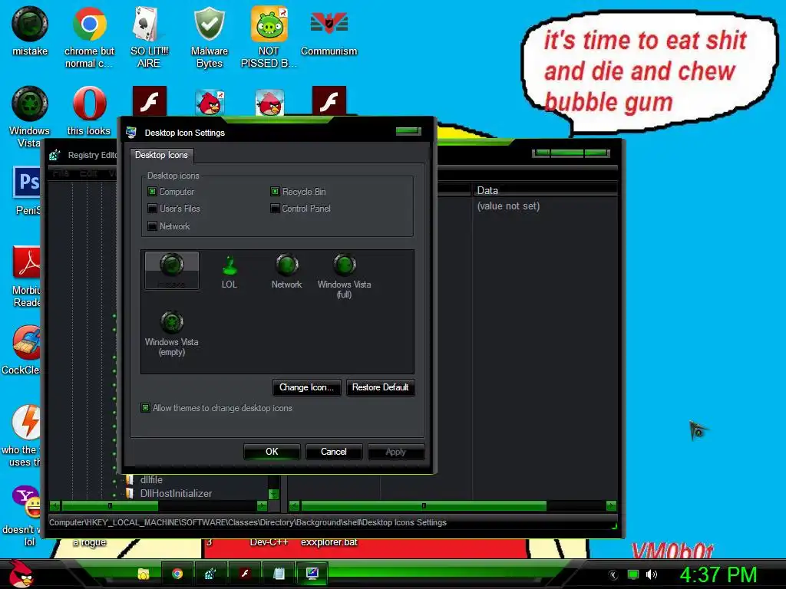Click the Angry Birds start button
Screen dimensions: 786x589
21,574
